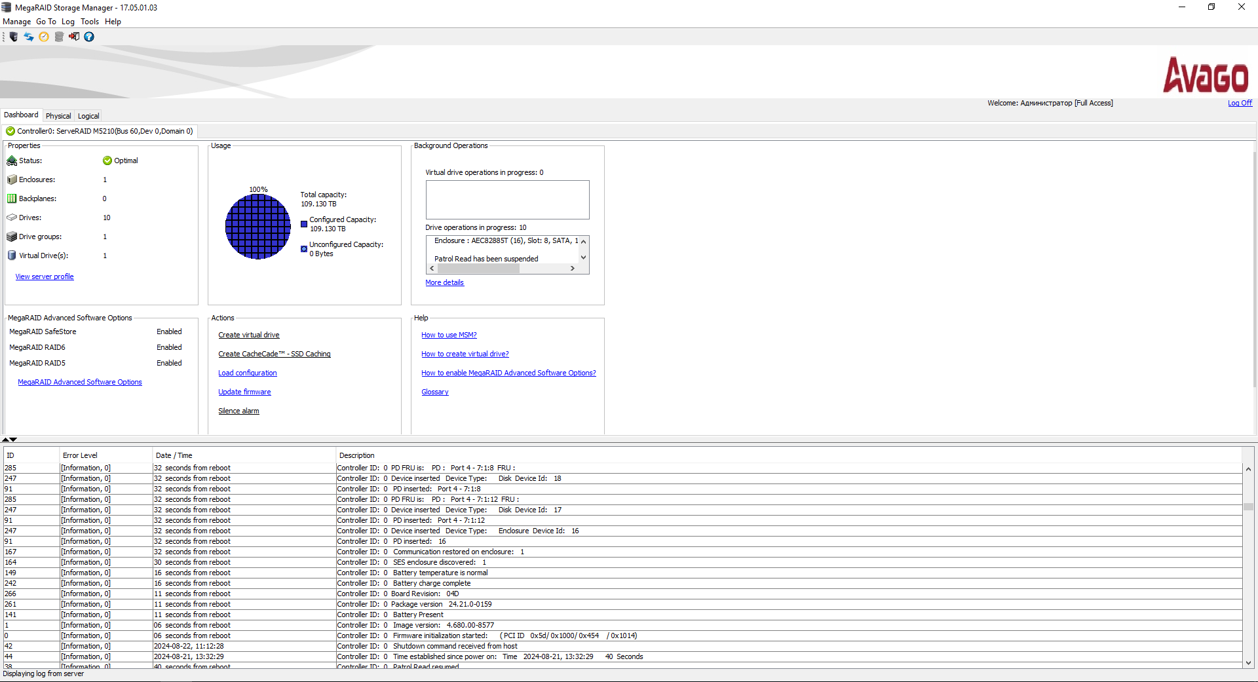Sort log by ID column header
The width and height of the screenshot is (1258, 682).
[31, 455]
